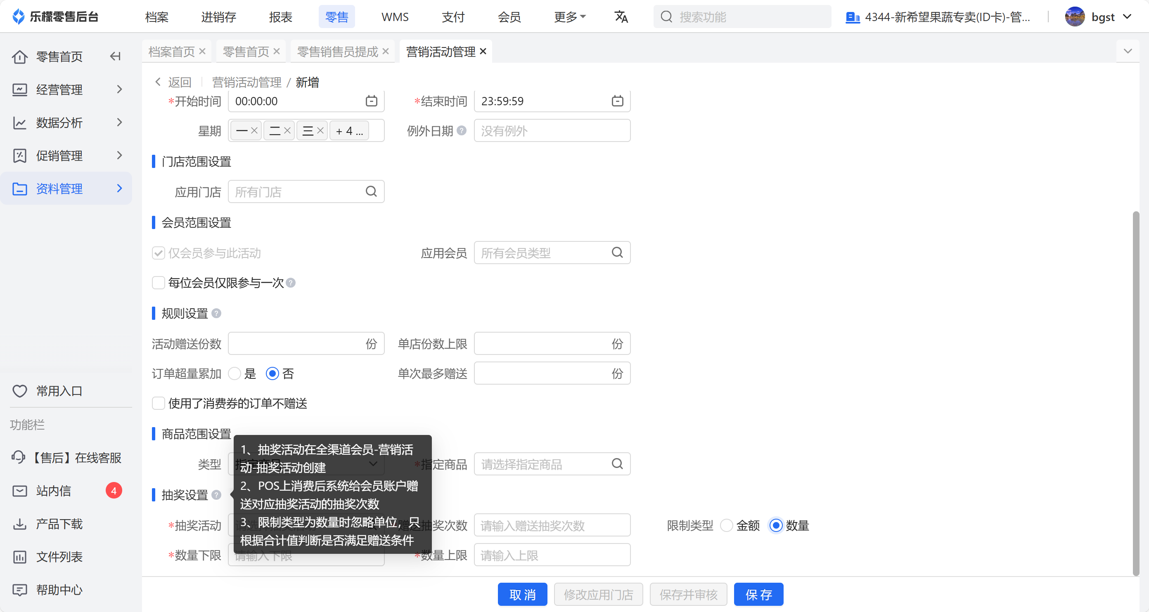Click the 返回 link

coord(173,82)
